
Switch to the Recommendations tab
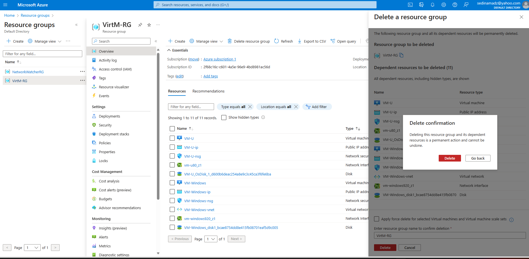(208, 91)
